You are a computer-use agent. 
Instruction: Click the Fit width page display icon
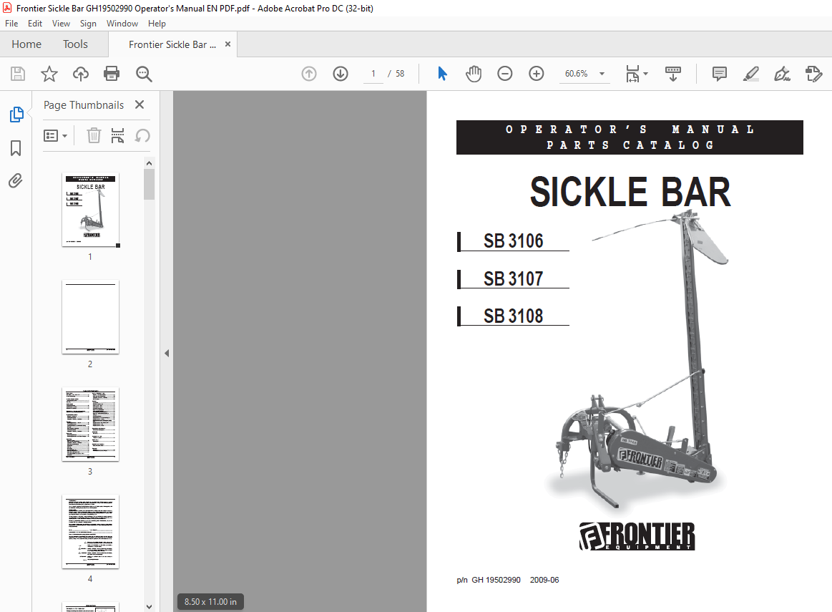[632, 74]
